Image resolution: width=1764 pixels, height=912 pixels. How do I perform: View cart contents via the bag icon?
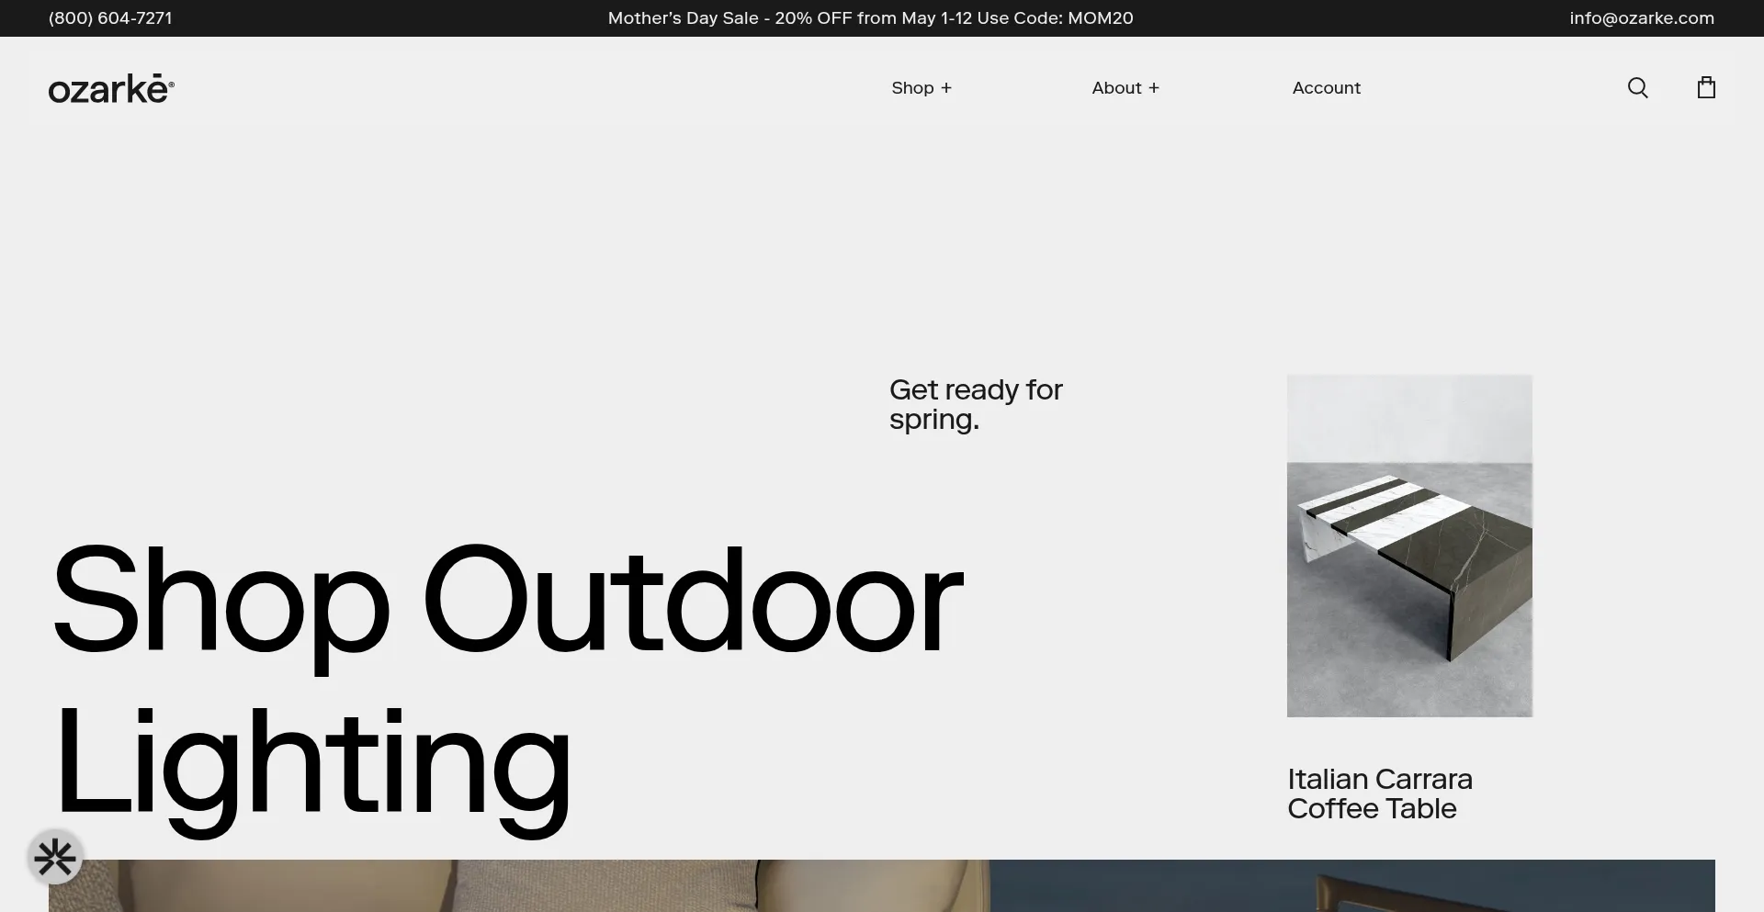[1705, 87]
